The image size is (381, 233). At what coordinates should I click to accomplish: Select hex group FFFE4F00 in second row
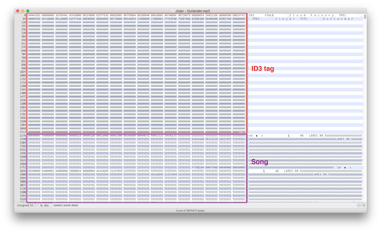point(170,19)
